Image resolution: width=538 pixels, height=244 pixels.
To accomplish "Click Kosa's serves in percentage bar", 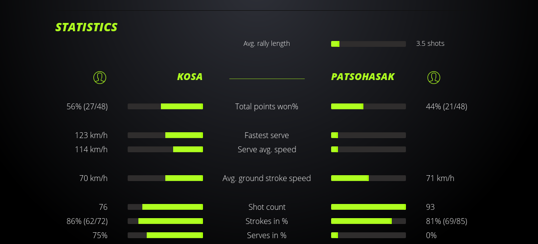I will tap(165, 235).
